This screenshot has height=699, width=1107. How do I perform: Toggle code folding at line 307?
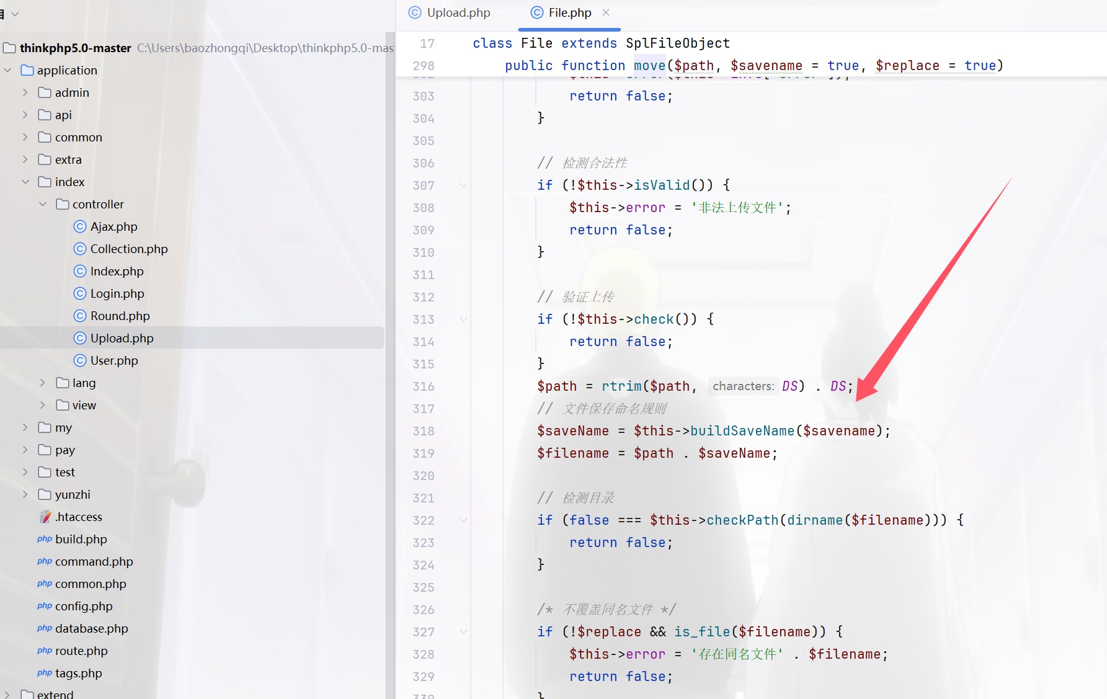463,185
